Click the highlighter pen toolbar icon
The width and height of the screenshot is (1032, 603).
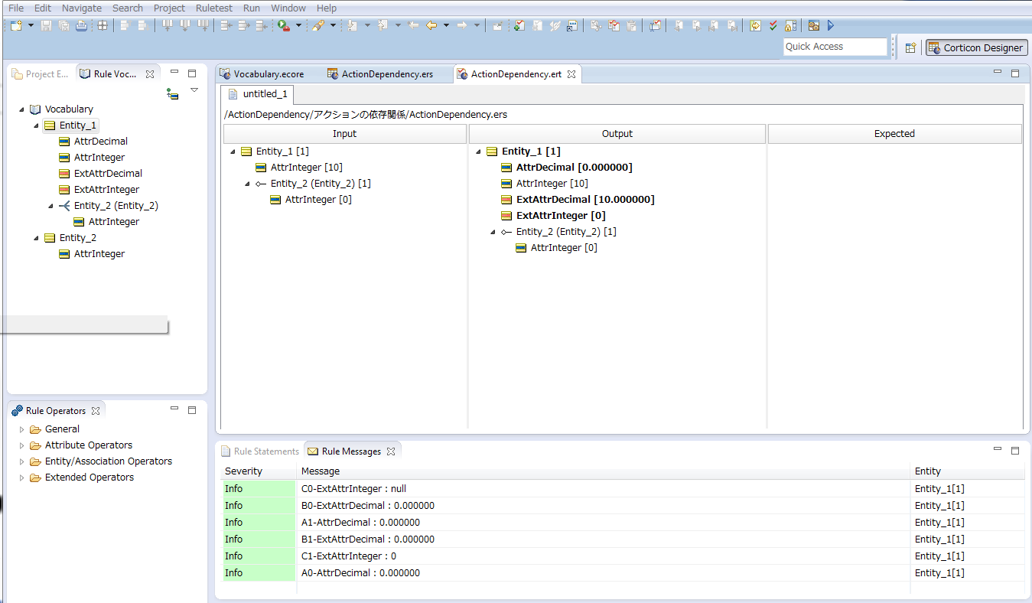[317, 25]
